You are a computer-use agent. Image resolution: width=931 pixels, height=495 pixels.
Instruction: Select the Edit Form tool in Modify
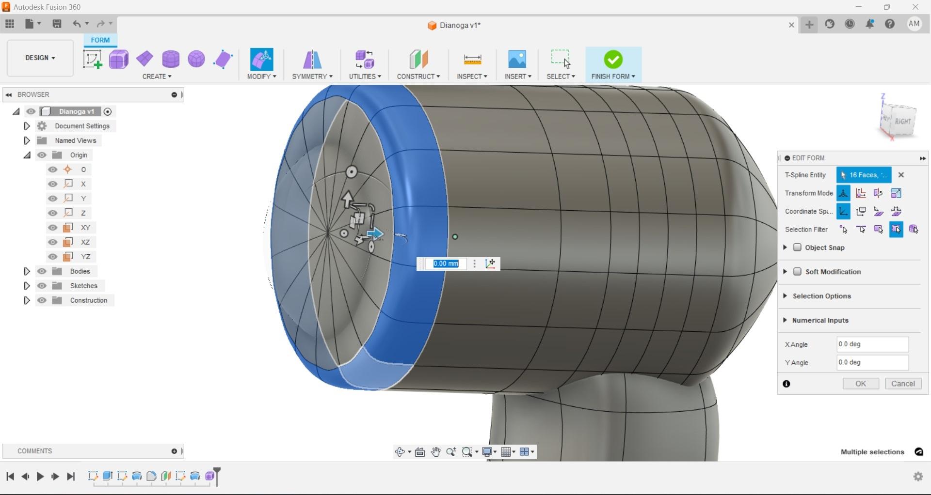262,59
